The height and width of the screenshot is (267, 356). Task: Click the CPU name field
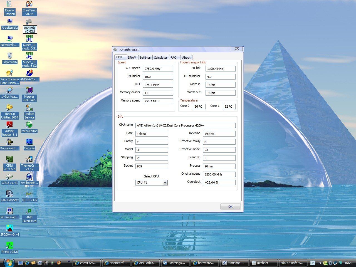pos(185,125)
